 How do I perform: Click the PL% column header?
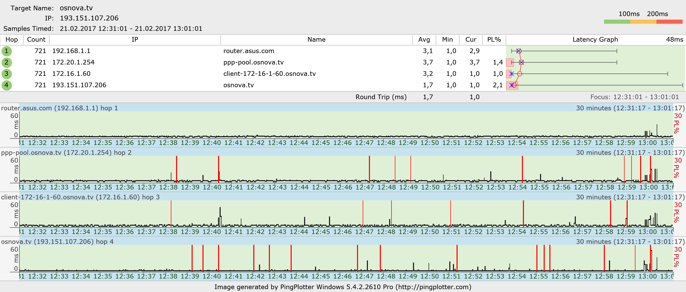pyautogui.click(x=494, y=40)
